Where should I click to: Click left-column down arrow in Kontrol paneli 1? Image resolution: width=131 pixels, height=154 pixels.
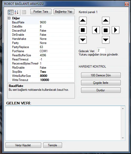tap(83, 40)
